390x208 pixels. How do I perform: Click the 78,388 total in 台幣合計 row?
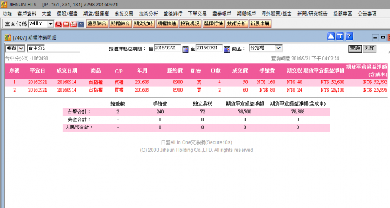298,112
